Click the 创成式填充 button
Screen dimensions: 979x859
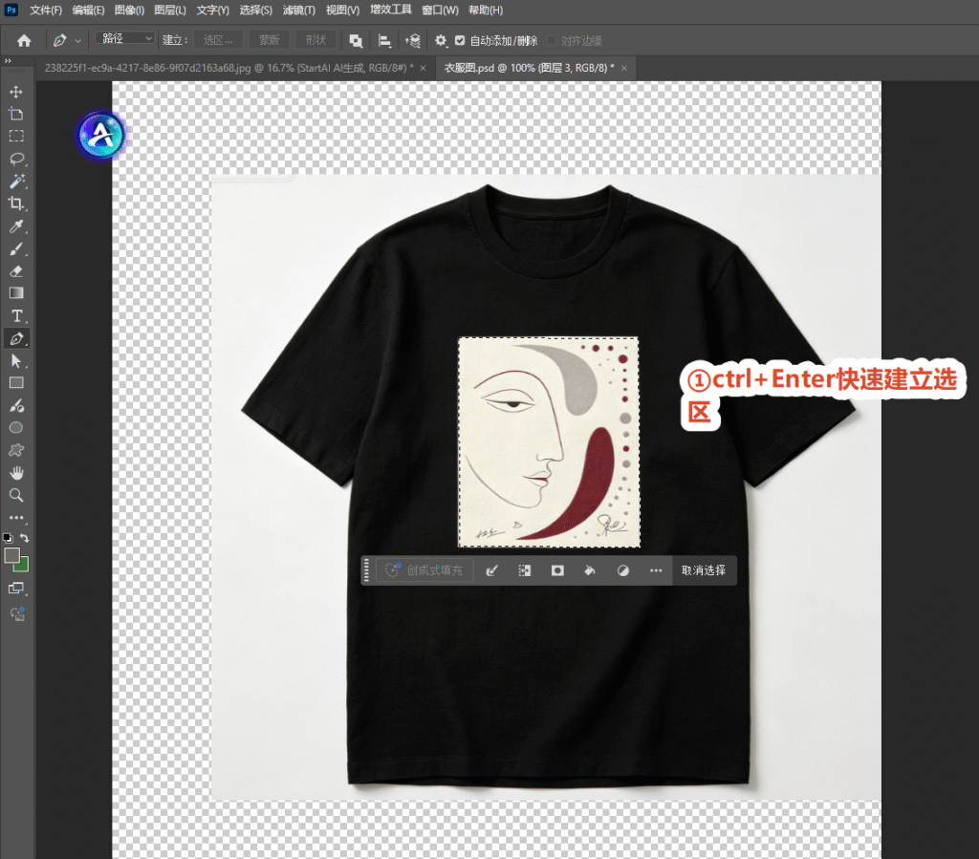pos(424,570)
